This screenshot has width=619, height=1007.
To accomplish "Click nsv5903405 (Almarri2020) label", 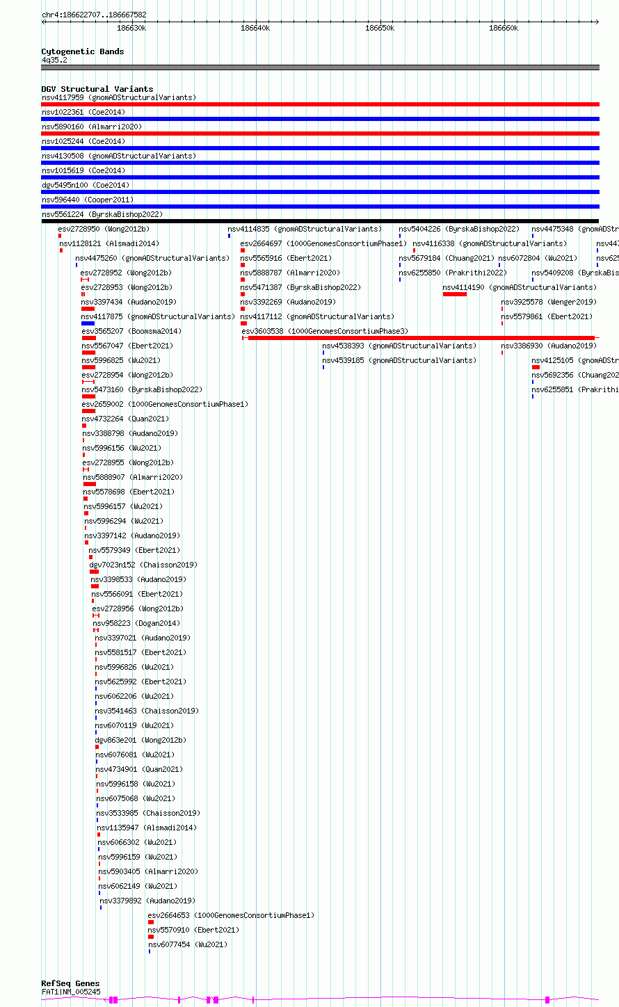I will [148, 871].
